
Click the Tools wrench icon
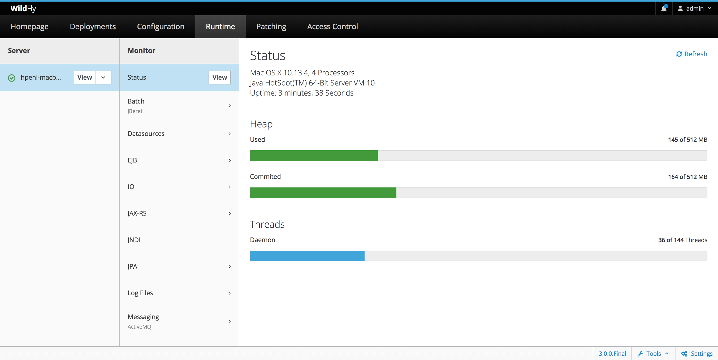640,354
